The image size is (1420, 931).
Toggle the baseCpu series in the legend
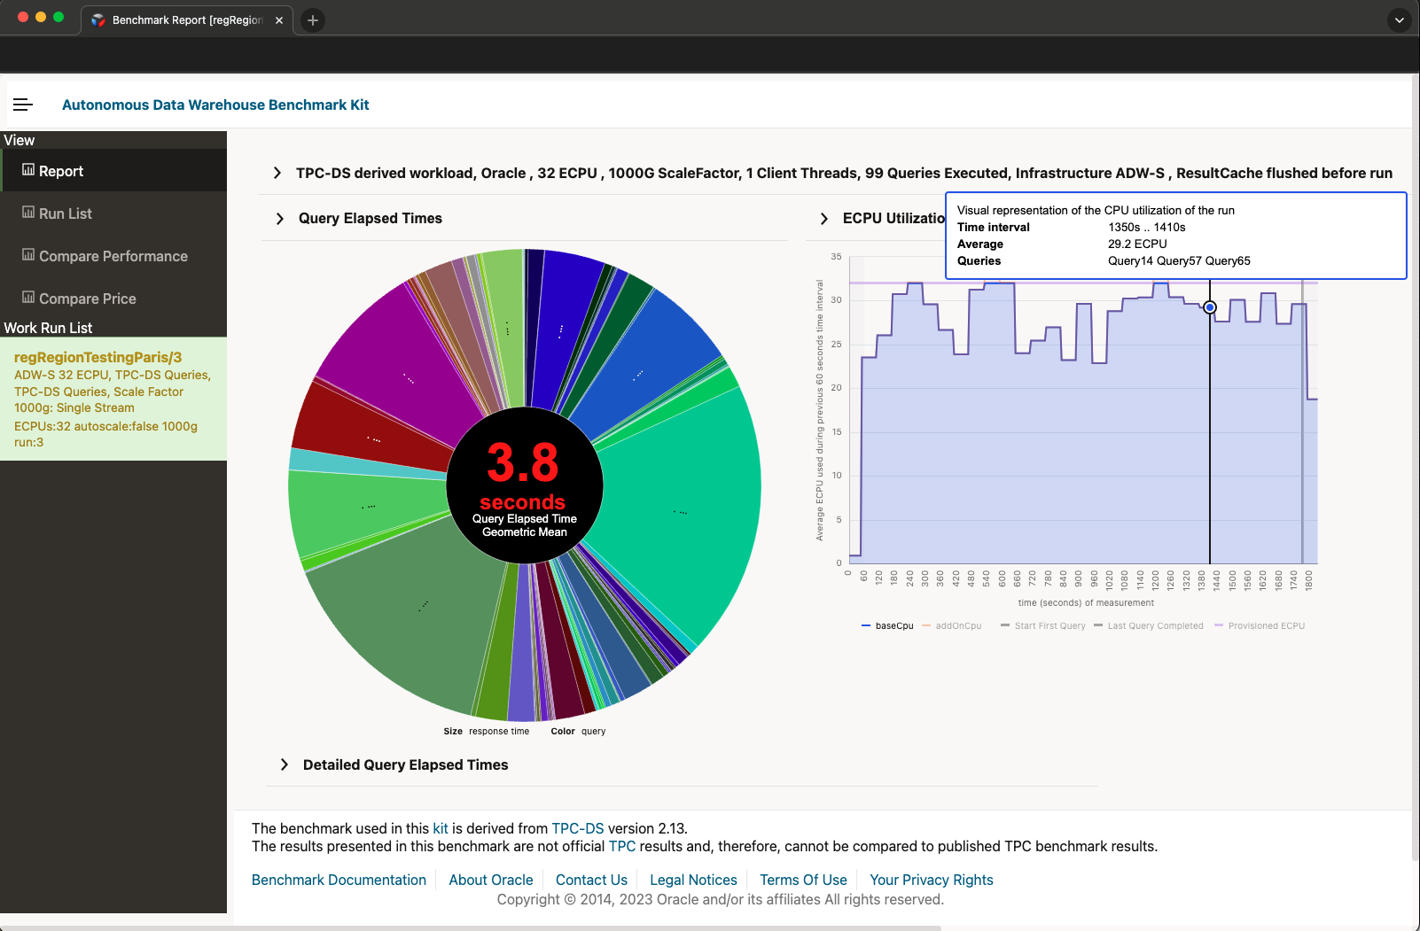[x=893, y=625]
